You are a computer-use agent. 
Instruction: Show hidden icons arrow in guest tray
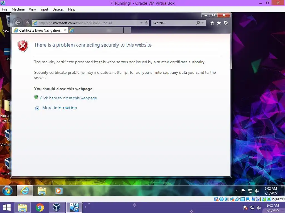click(237, 191)
